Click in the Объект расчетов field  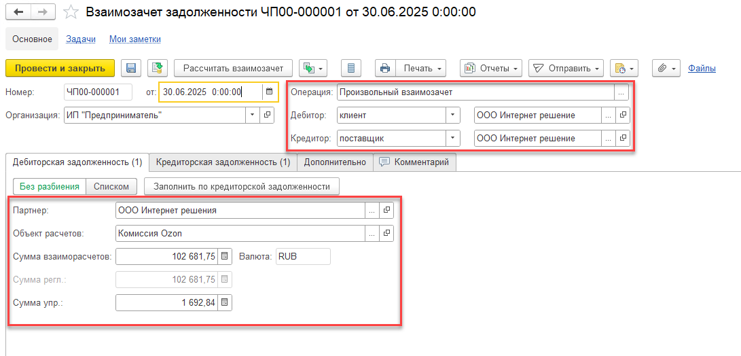point(240,234)
